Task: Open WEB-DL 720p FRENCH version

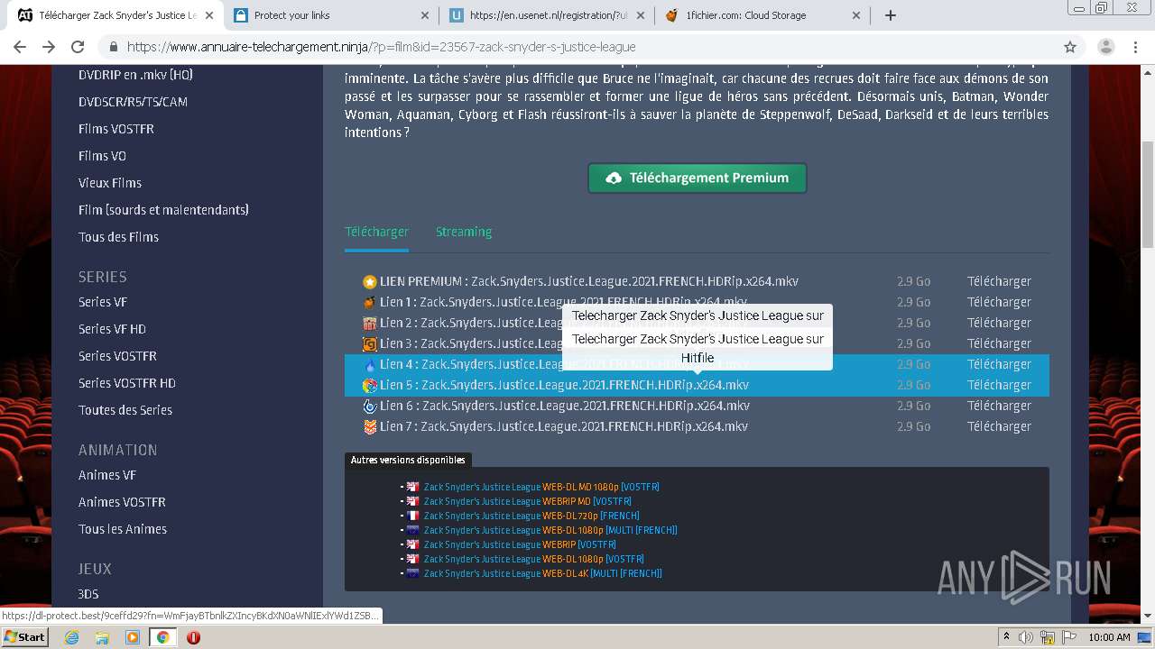Action: (x=531, y=516)
